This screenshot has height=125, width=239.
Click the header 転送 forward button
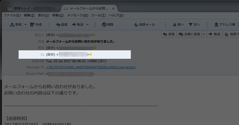click(x=215, y=34)
